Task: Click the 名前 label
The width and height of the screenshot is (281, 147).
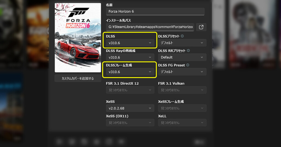Action: click(109, 5)
